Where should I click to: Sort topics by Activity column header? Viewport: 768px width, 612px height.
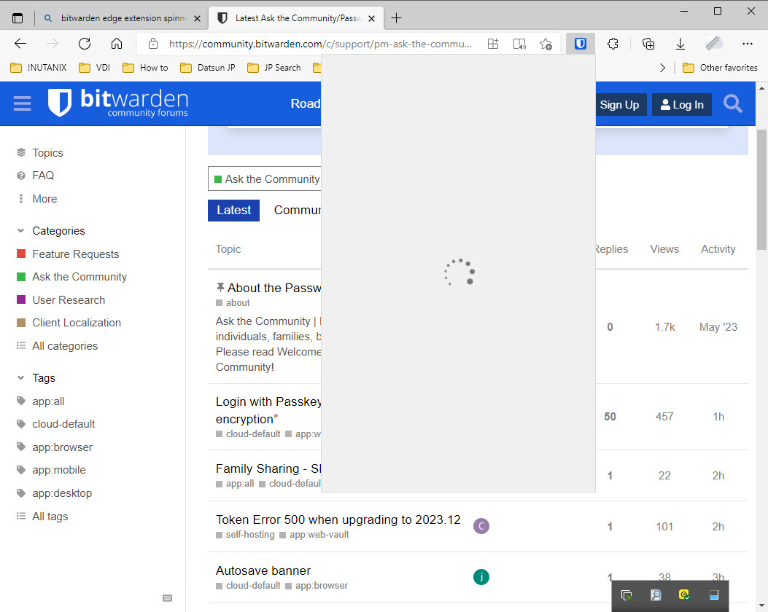pyautogui.click(x=718, y=249)
